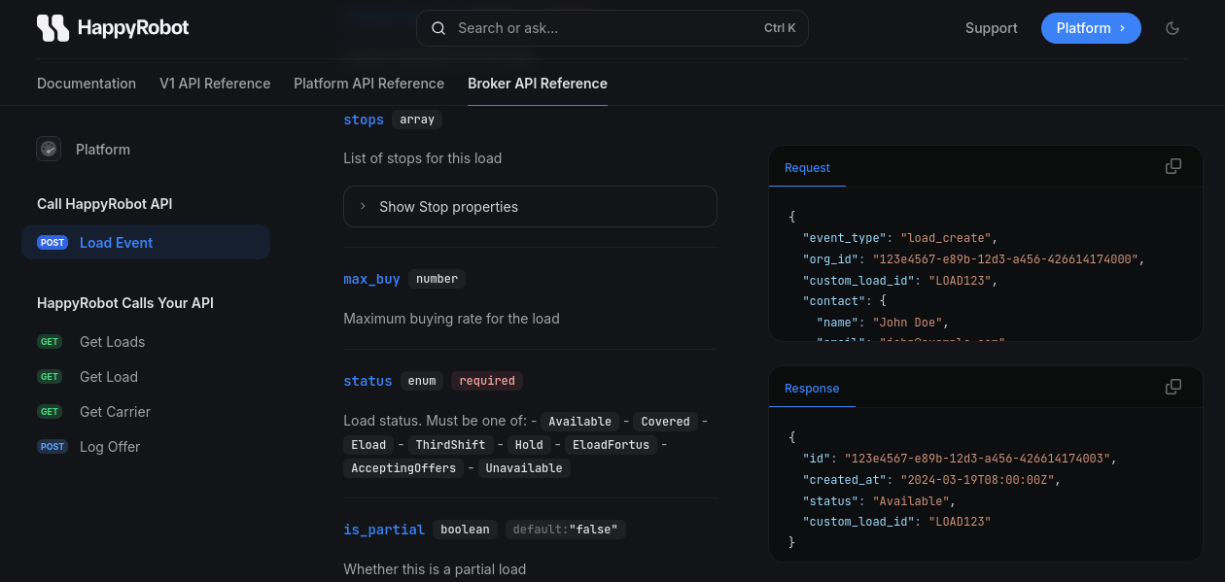Click the required tag on status
This screenshot has height=582, width=1225.
tap(487, 381)
